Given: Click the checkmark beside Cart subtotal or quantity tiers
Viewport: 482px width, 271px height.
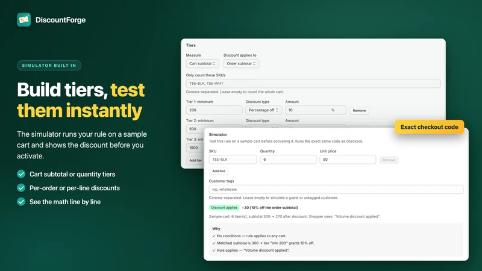Looking at the screenshot, I should [x=21, y=174].
